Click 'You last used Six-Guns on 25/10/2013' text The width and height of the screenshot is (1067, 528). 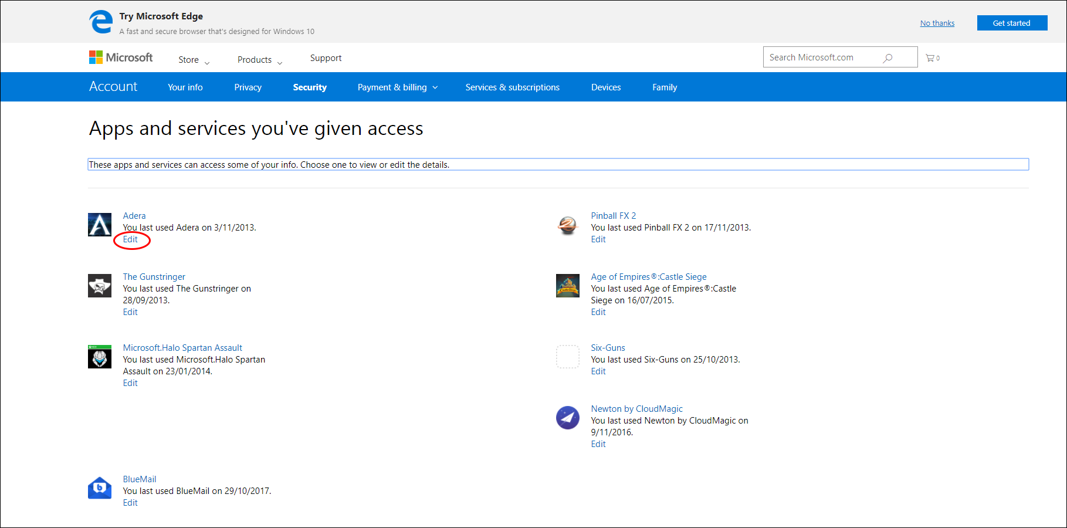(x=666, y=360)
